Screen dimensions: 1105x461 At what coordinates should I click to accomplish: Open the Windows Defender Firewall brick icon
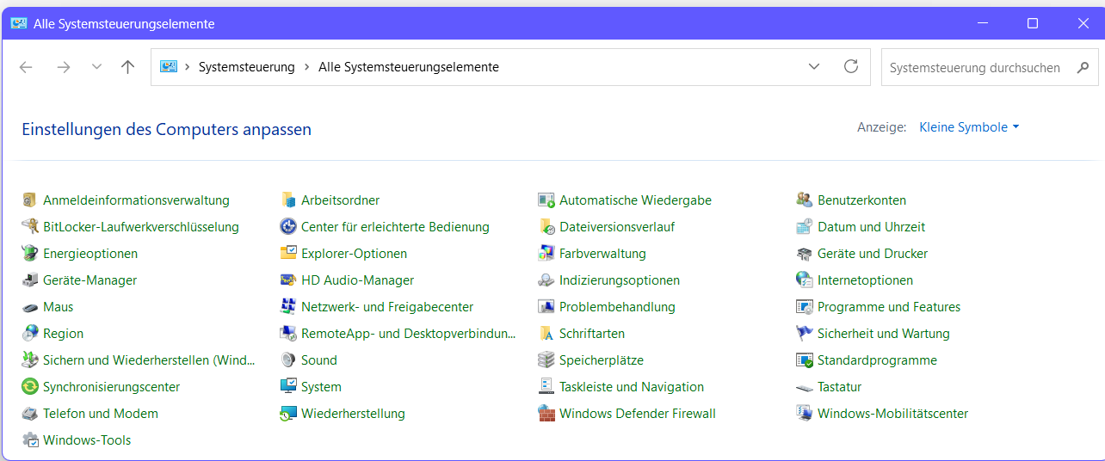546,414
